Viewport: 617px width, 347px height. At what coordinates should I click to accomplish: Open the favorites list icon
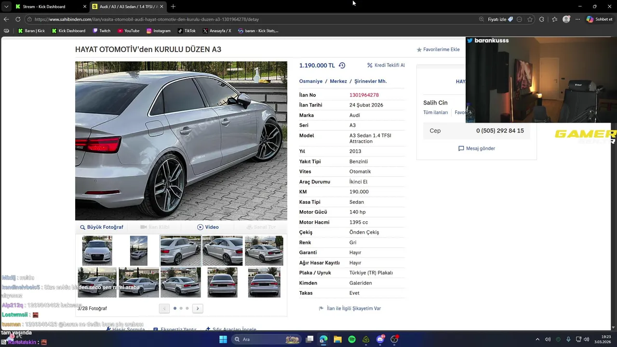pyautogui.click(x=554, y=19)
